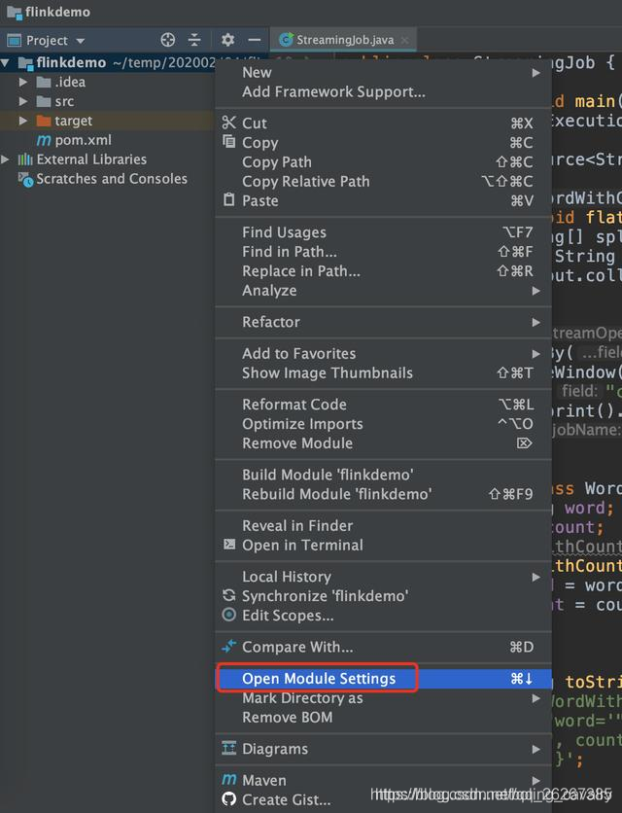
Task: Click the Diagrams icon
Action: coord(228,748)
